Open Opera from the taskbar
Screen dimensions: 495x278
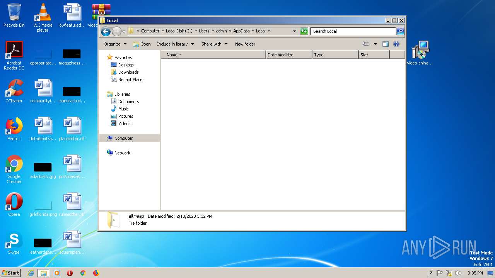pos(70,273)
